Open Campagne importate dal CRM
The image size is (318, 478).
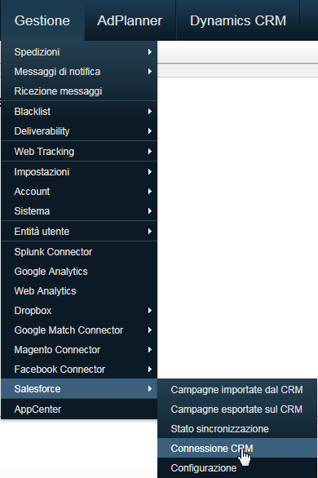[x=237, y=390]
